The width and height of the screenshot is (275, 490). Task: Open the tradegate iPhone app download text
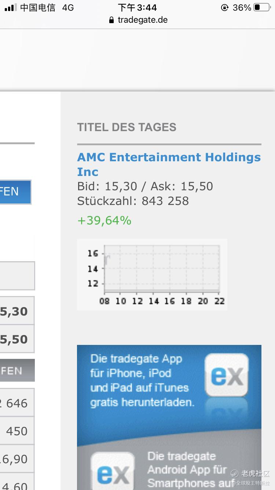143,381
